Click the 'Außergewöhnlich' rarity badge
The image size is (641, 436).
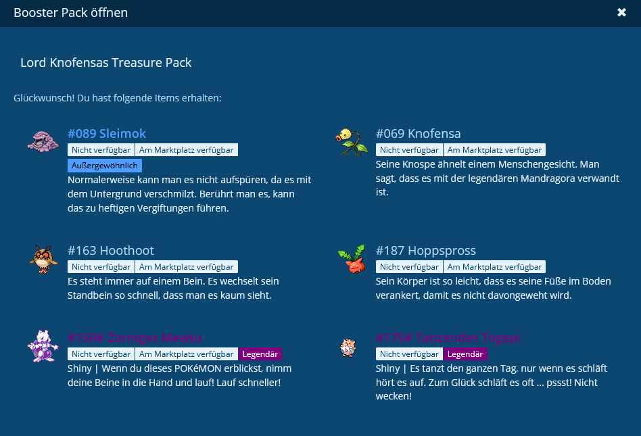[x=105, y=166]
